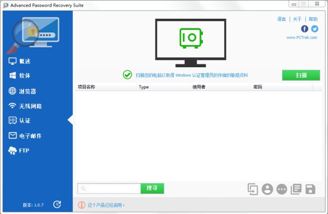Click the export copy icon in bottom toolbar
Screen dimensions: 328x214
coord(253,189)
